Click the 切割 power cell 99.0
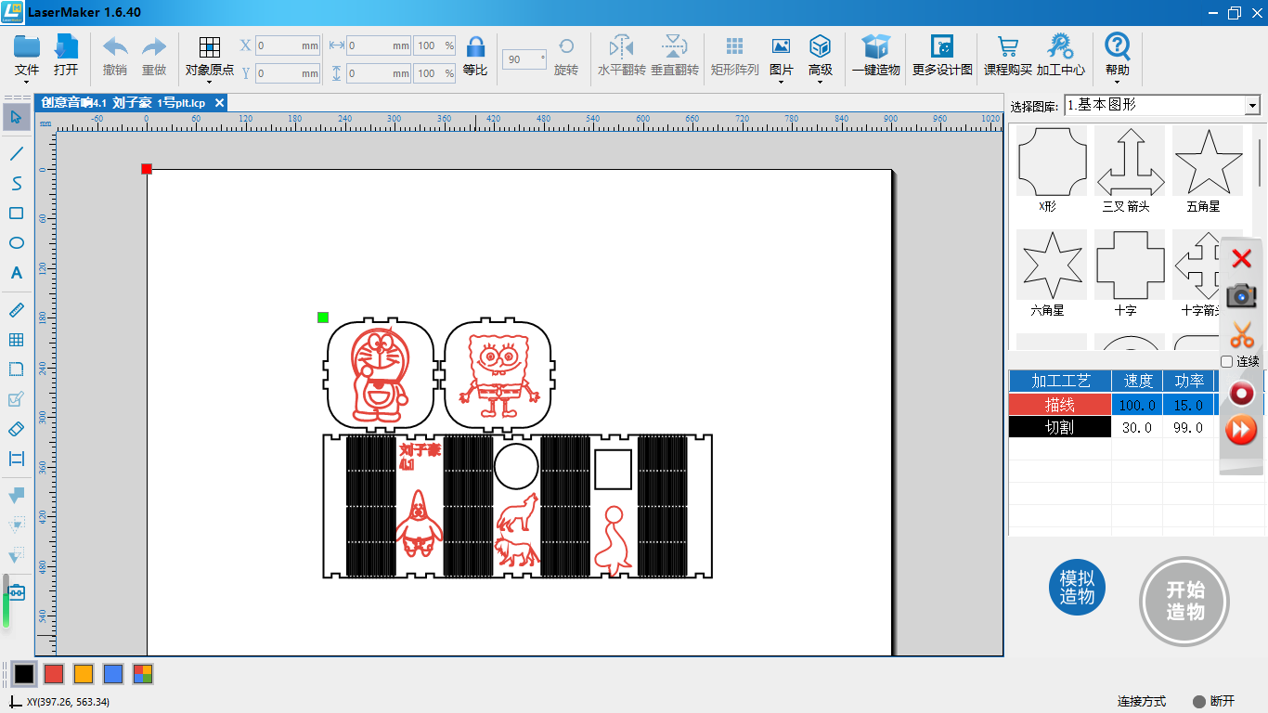1268x713 pixels. [x=1188, y=428]
